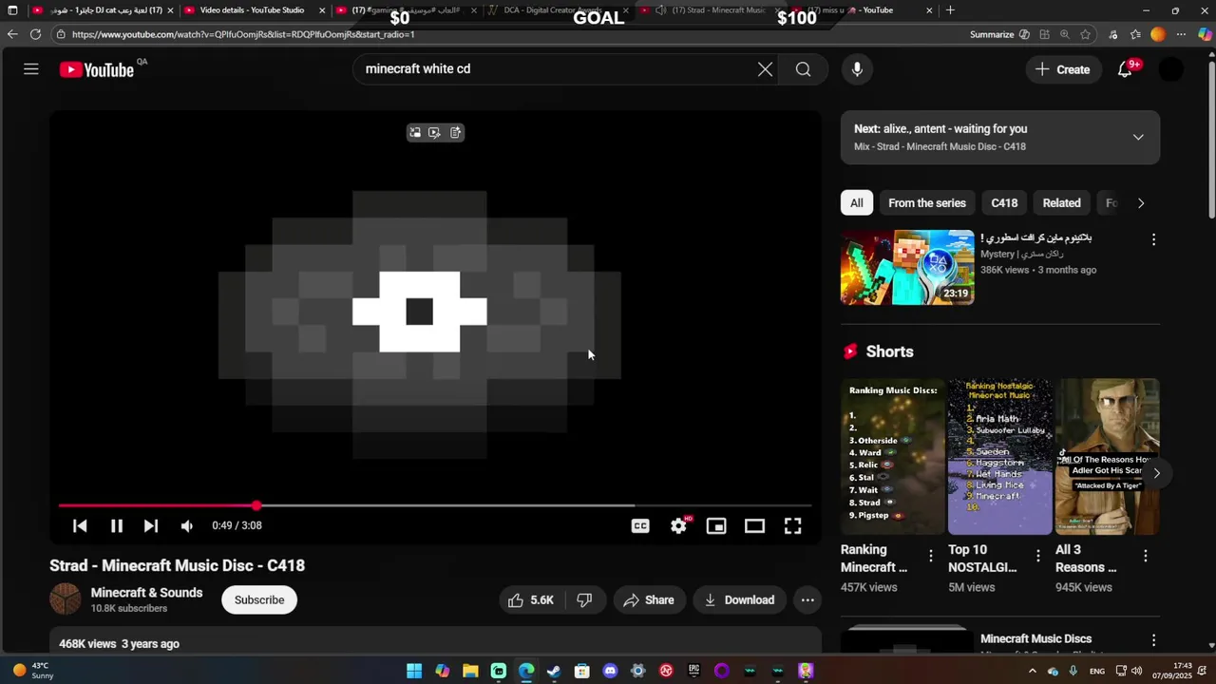1216x684 pixels.
Task: Switch to Video details - YouTube Studio tab
Action: tap(251, 10)
